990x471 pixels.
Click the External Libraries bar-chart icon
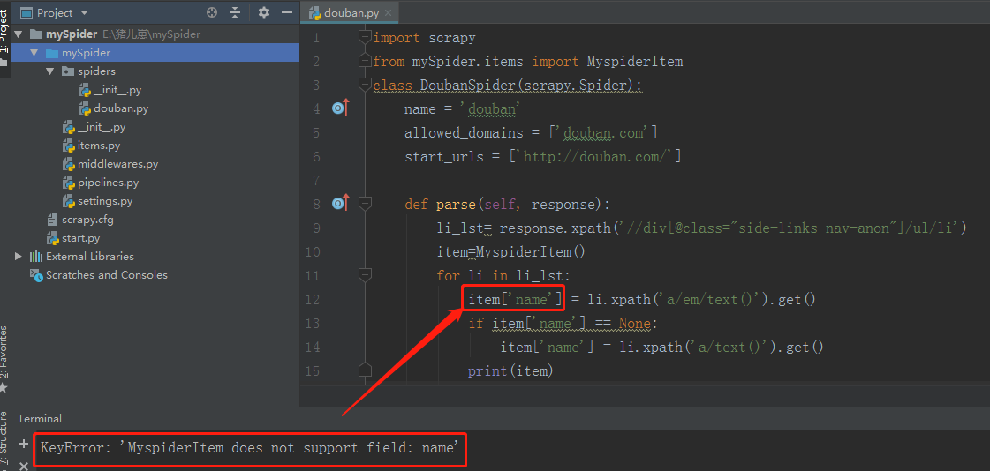(x=36, y=257)
